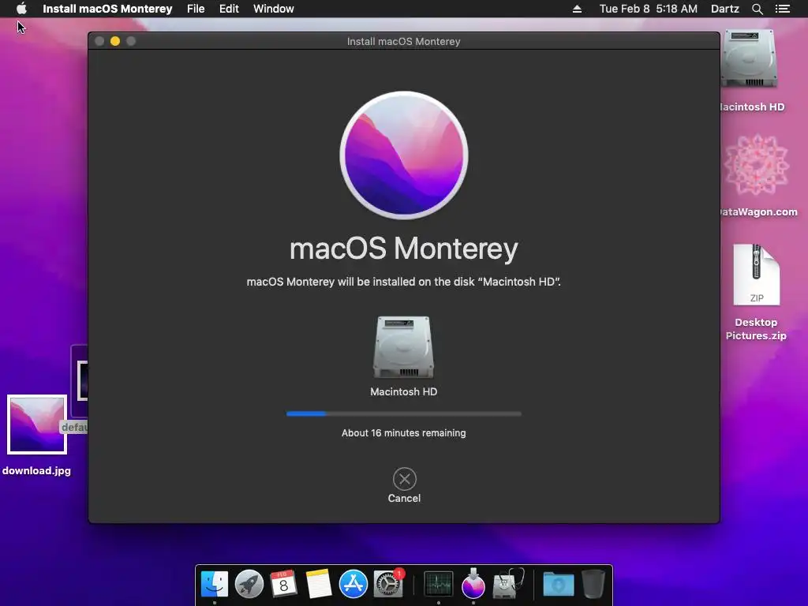Open Downloads folder in the Dock
The image size is (808, 606).
click(559, 584)
